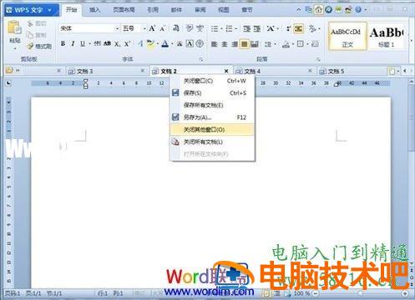Open the WPS 文字 application menu

coord(31,10)
